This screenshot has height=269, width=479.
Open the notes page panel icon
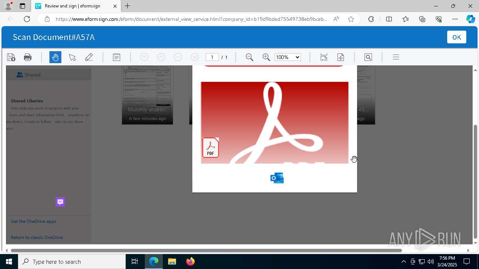point(116,57)
